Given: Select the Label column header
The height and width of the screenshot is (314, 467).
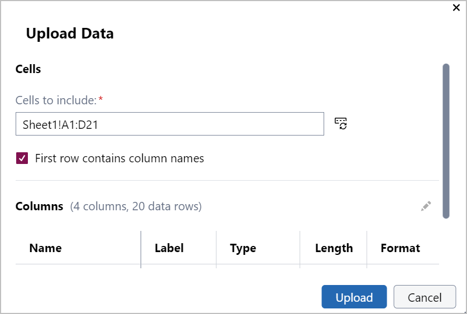Looking at the screenshot, I should pyautogui.click(x=169, y=248).
